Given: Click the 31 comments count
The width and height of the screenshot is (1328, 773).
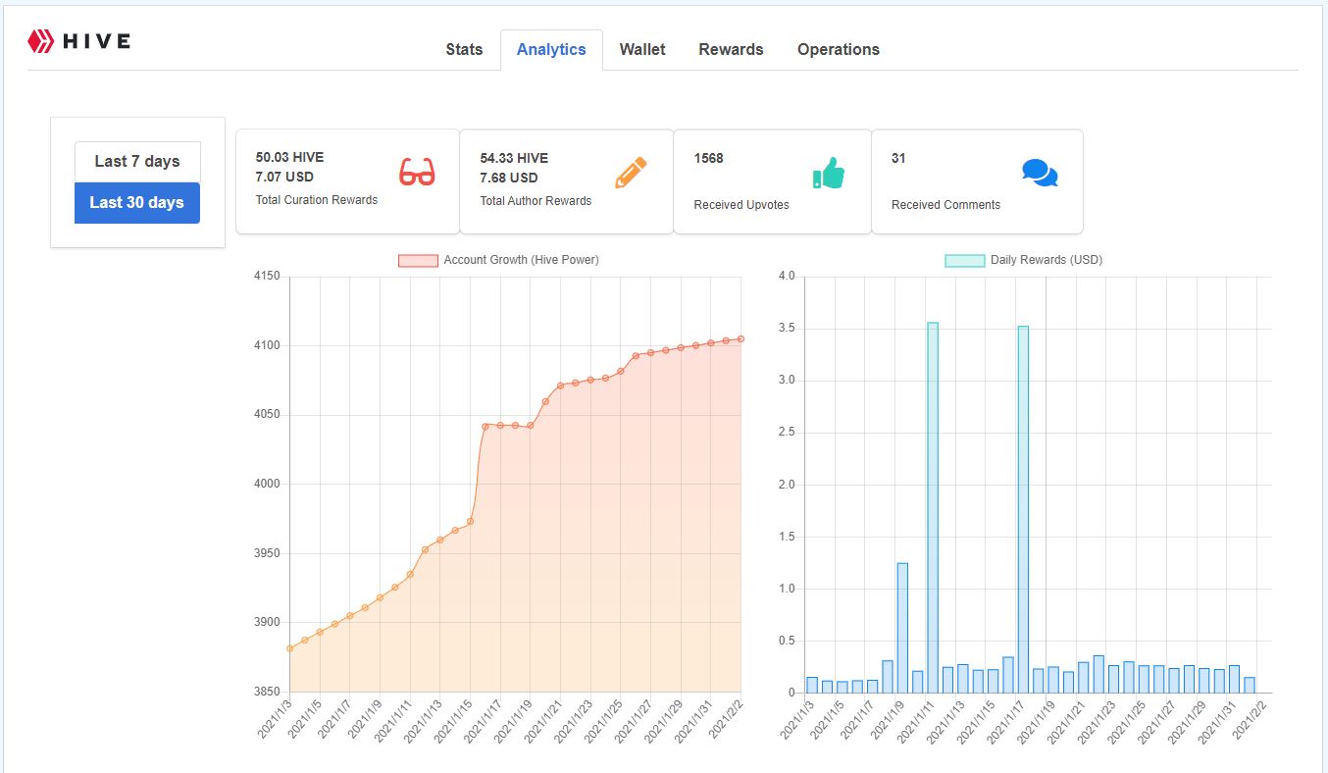Looking at the screenshot, I should (x=898, y=158).
